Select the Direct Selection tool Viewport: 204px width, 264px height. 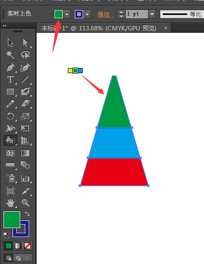click(25, 43)
